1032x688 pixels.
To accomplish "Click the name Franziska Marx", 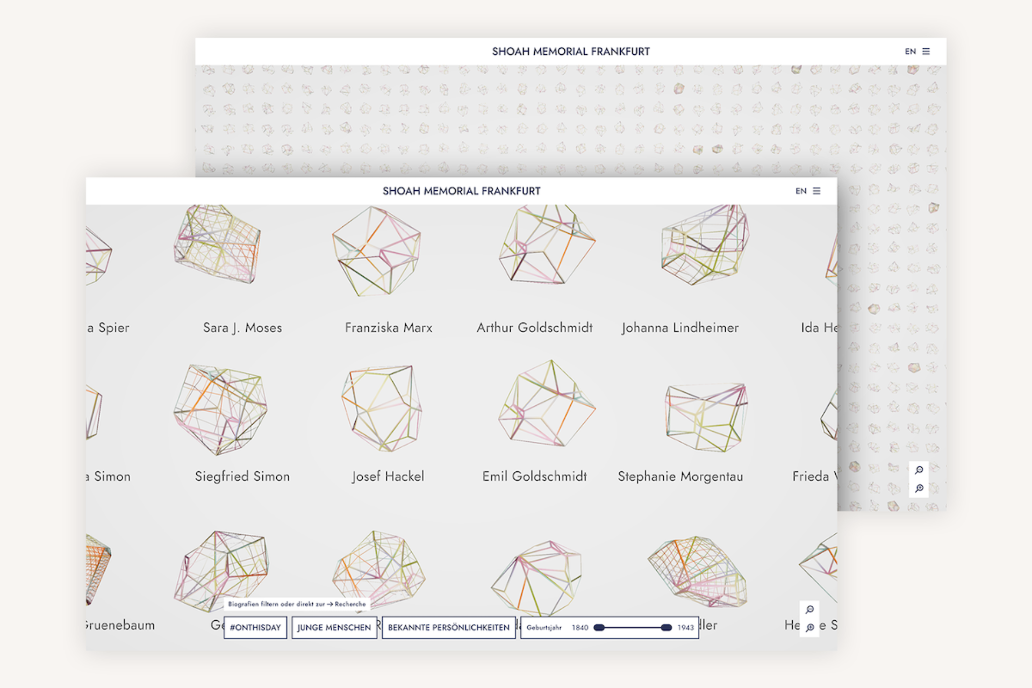I will point(389,328).
